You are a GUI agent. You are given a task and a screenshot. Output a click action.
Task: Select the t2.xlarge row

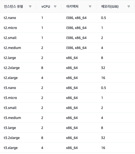coord(67,78)
